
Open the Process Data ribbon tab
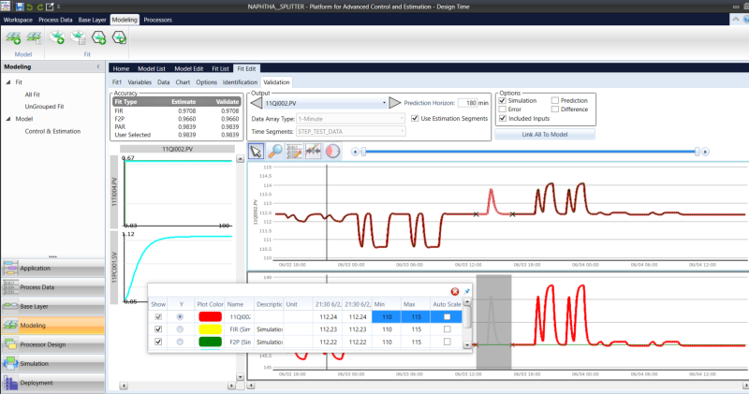click(55, 20)
